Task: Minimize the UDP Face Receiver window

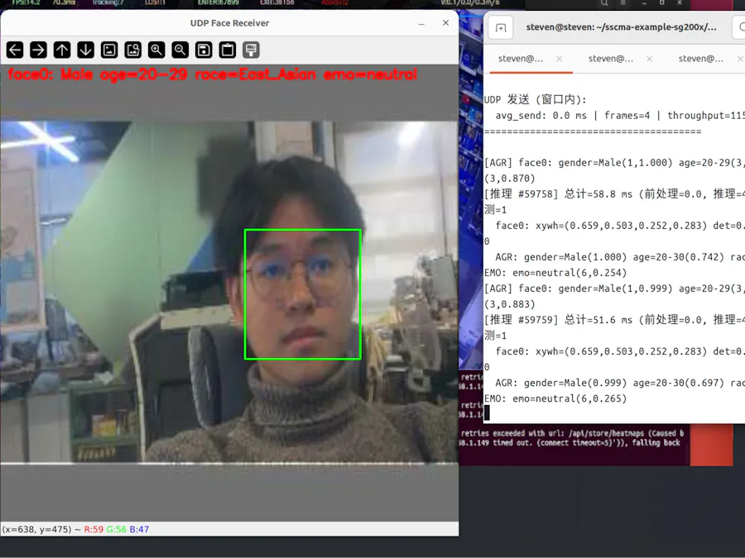Action: tap(421, 23)
